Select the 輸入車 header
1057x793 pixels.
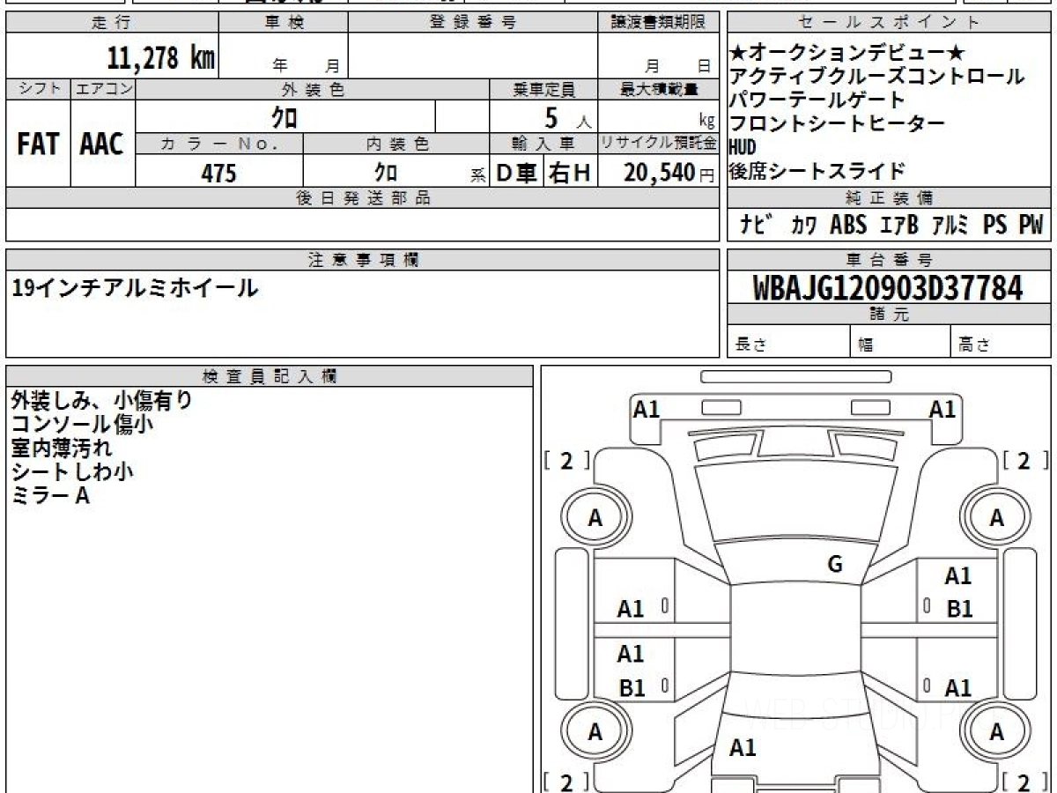point(543,144)
